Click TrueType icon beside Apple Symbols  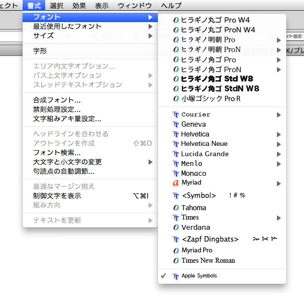(176, 276)
